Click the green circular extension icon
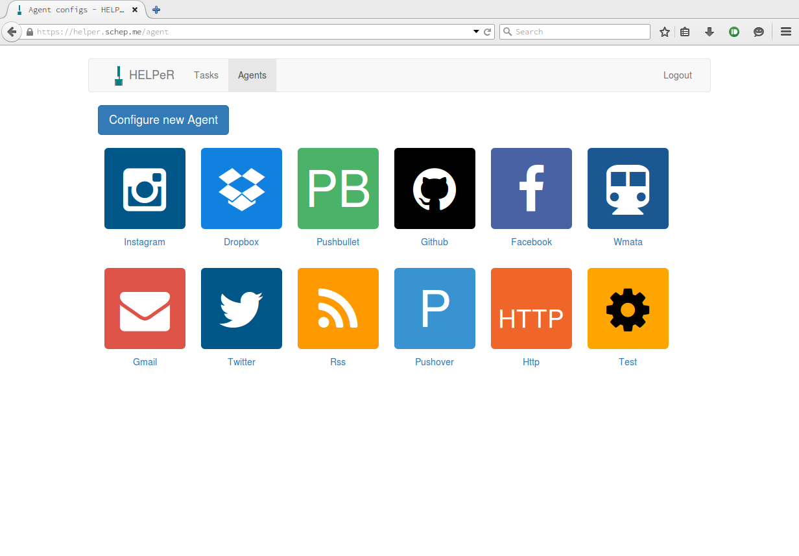 tap(734, 32)
